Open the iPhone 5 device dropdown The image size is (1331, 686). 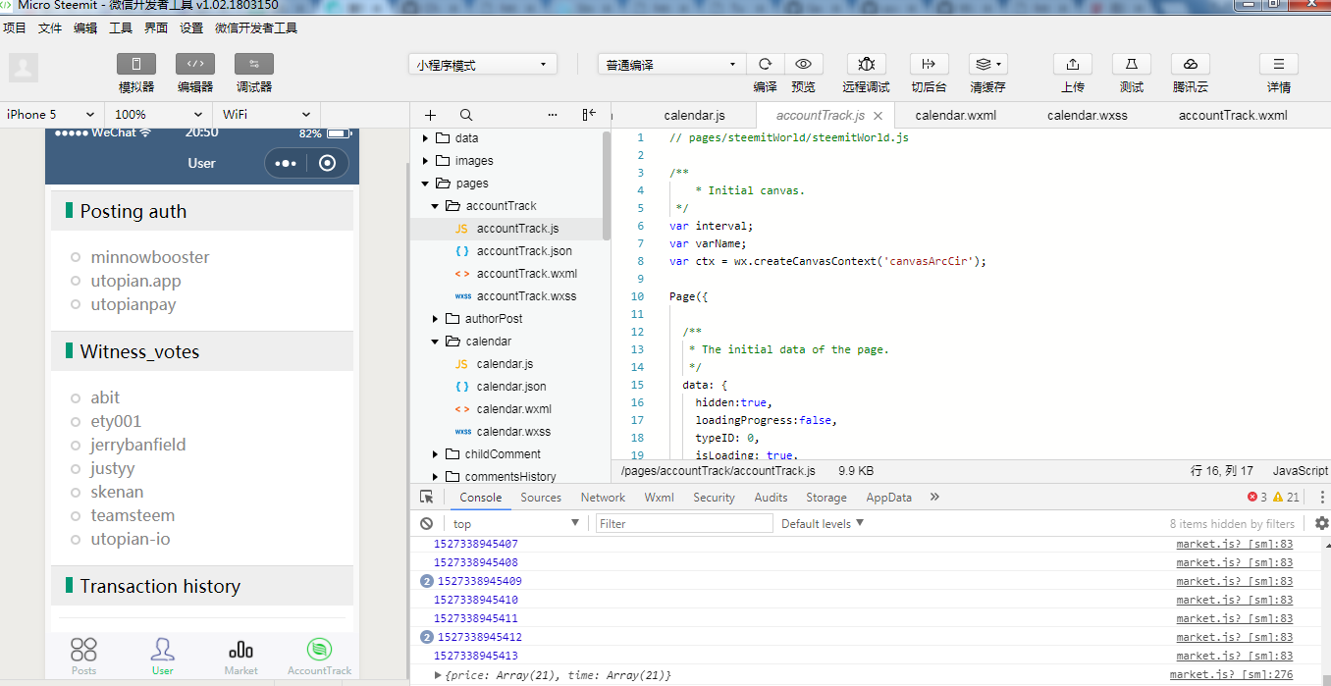coord(51,114)
